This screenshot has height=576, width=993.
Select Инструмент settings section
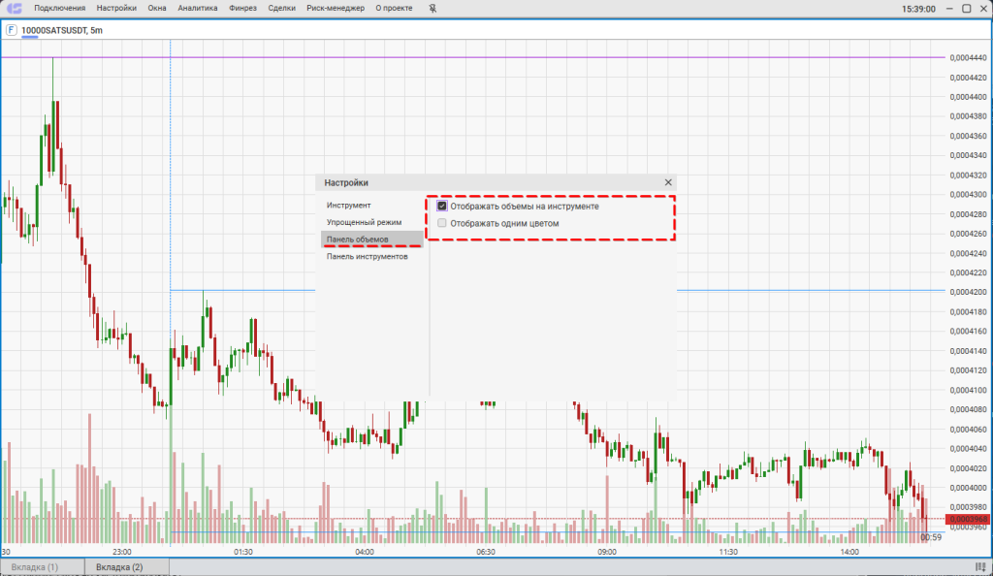pyautogui.click(x=372, y=205)
